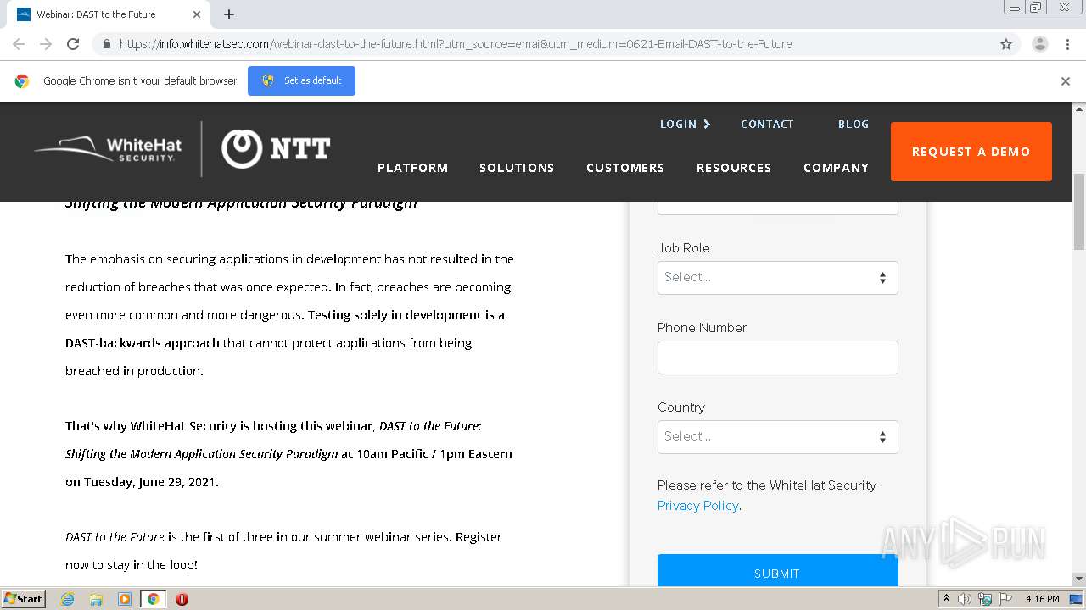The image size is (1086, 610).
Task: Click the NTT logo
Action: point(276,149)
